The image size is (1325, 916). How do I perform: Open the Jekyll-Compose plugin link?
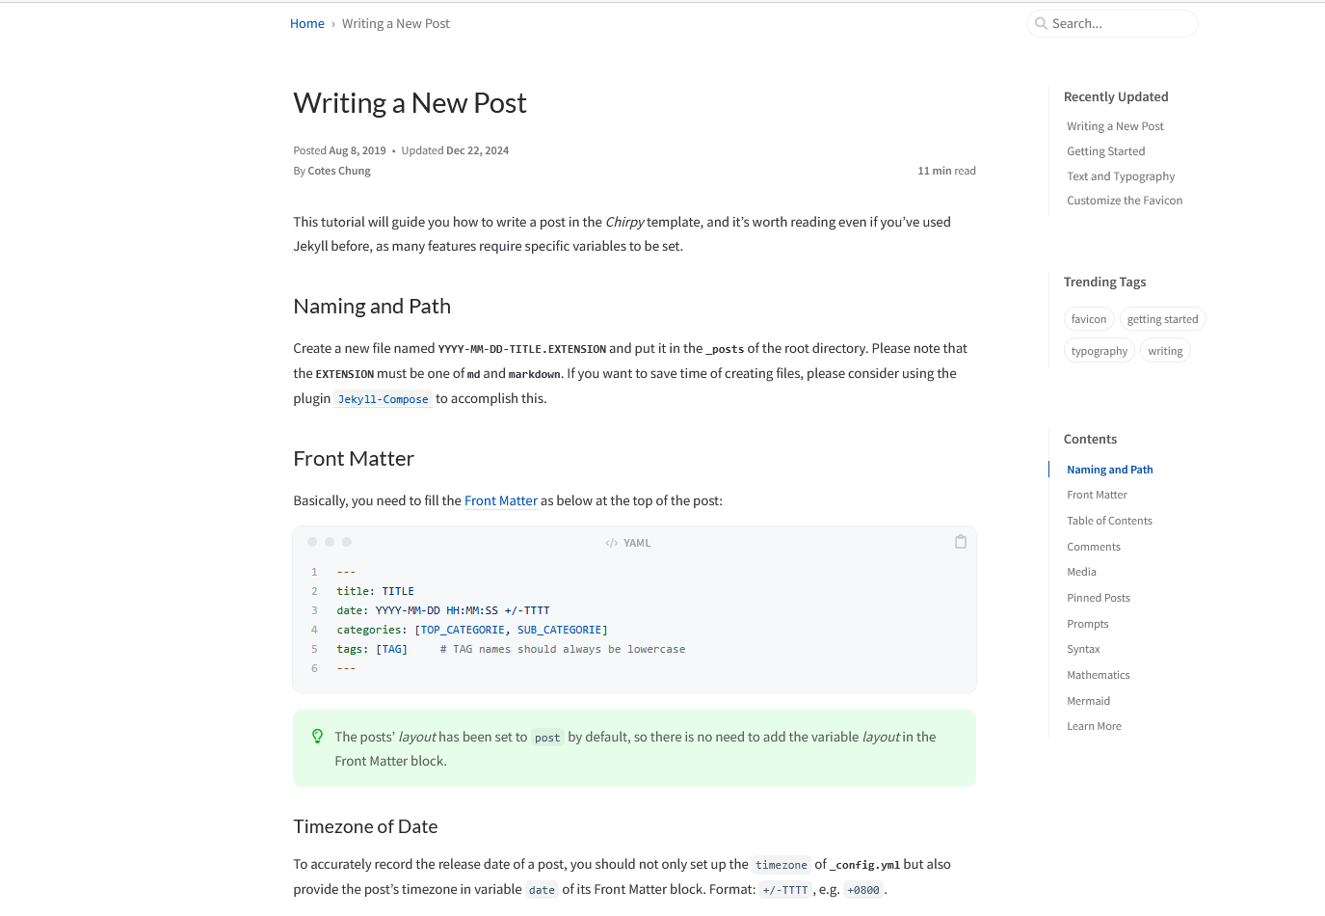pyautogui.click(x=383, y=398)
